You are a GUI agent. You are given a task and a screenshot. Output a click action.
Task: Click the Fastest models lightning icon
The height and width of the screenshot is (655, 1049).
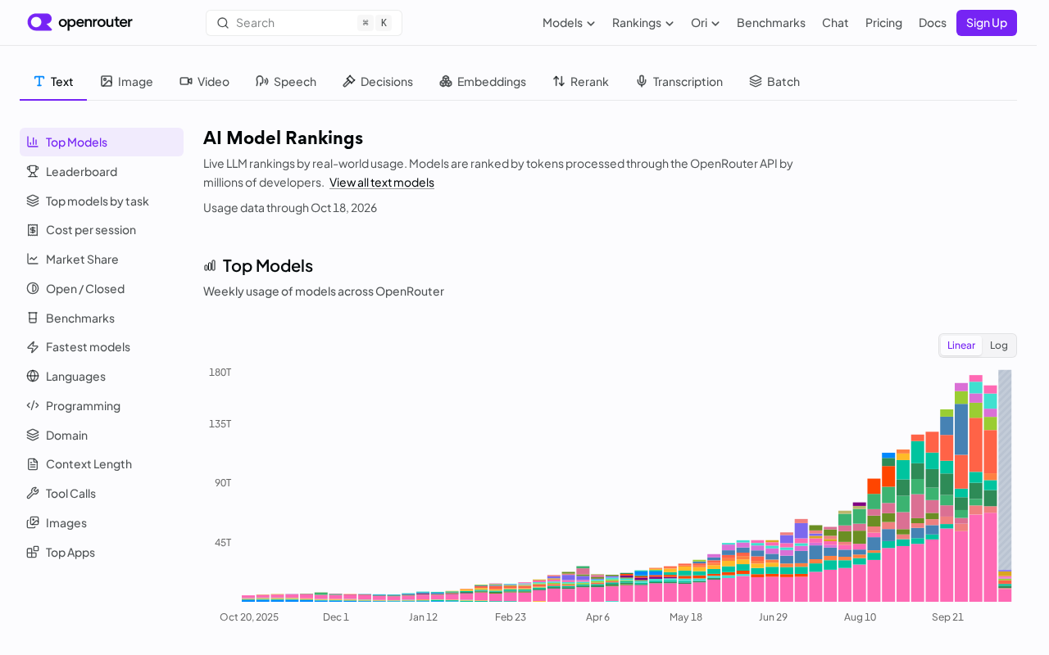(x=33, y=347)
